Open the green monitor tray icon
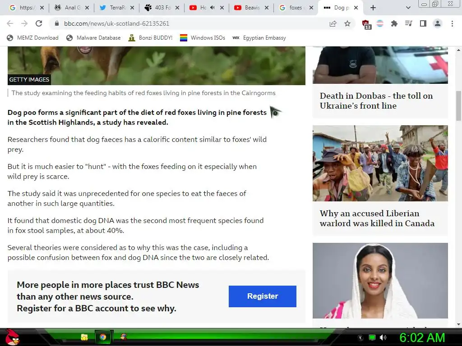The image size is (462, 346). (372, 337)
